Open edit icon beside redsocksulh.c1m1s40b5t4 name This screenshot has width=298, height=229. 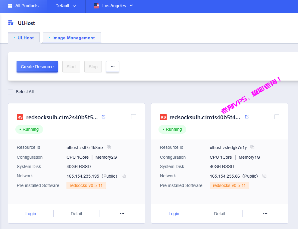[x=247, y=117]
